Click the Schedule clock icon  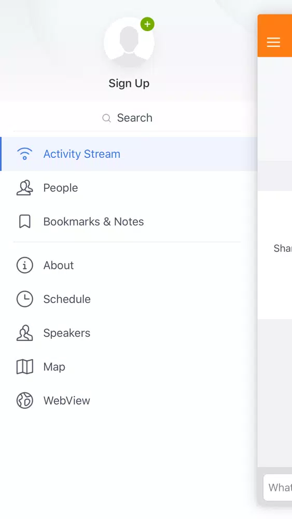pos(25,299)
